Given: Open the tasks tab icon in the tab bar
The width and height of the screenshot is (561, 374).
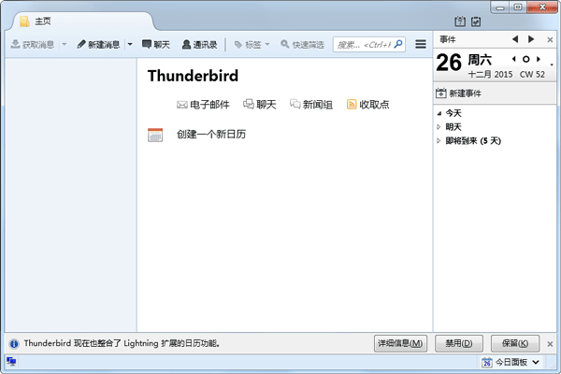Looking at the screenshot, I should click(476, 22).
